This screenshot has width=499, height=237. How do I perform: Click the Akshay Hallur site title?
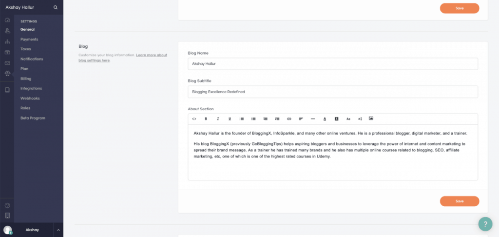tap(19, 7)
